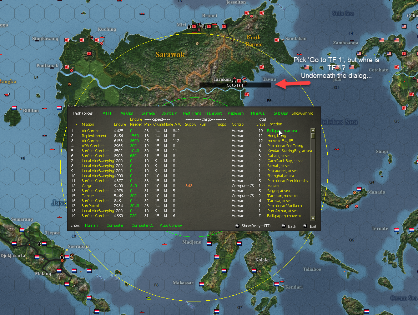Select the Bombard filter tab
Image resolution: width=418 pixels, height=315 pixels.
click(169, 113)
